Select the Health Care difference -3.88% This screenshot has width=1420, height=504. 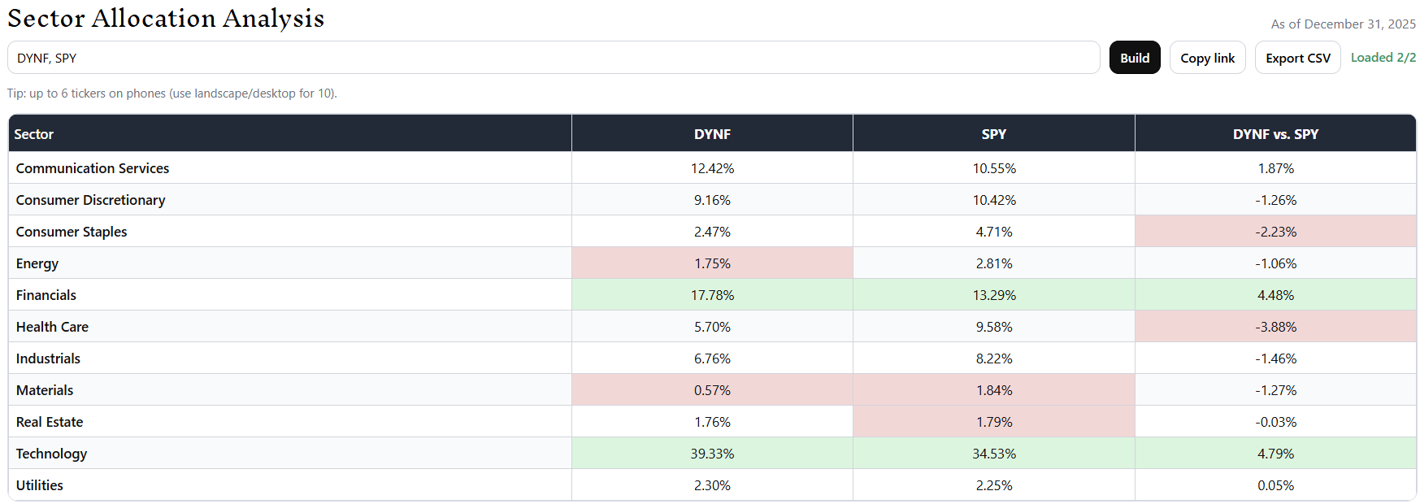click(1275, 327)
